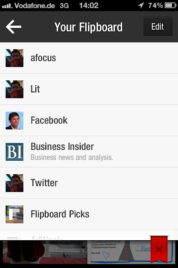
Task: Open the Flipboard Picks entry
Action: pyautogui.click(x=89, y=214)
